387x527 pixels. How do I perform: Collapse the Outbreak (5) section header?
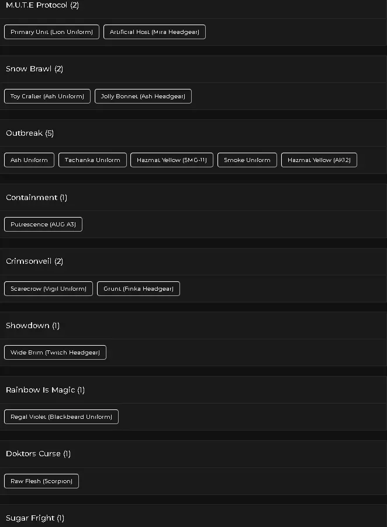coord(193,133)
